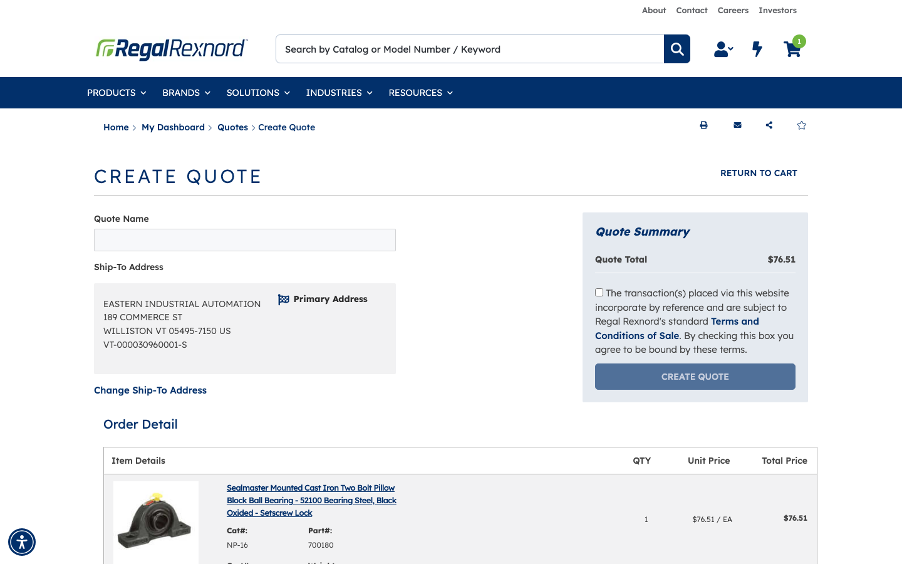Open quick order lightning bolt icon

click(x=757, y=49)
